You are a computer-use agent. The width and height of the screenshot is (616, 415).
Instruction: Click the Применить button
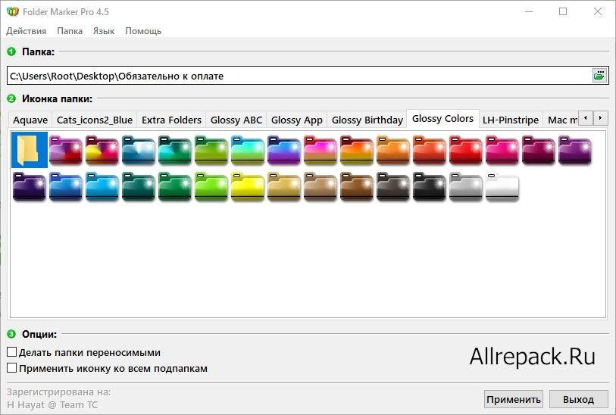[x=514, y=399]
